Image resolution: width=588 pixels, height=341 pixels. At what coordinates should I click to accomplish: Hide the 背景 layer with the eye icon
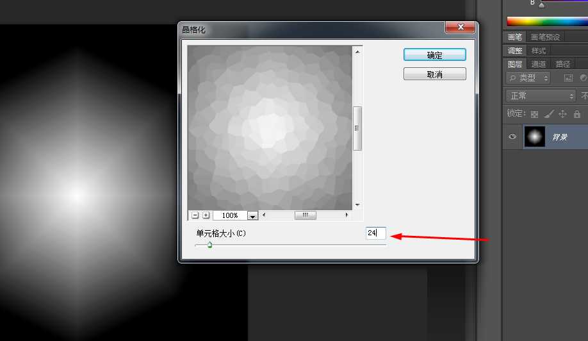click(x=512, y=137)
